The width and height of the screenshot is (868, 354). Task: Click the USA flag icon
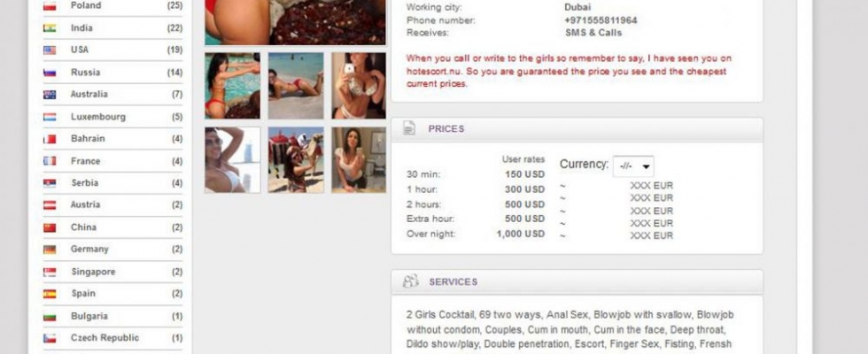pos(50,50)
